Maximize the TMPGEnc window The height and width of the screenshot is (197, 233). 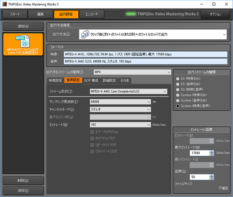pyautogui.click(x=214, y=4)
